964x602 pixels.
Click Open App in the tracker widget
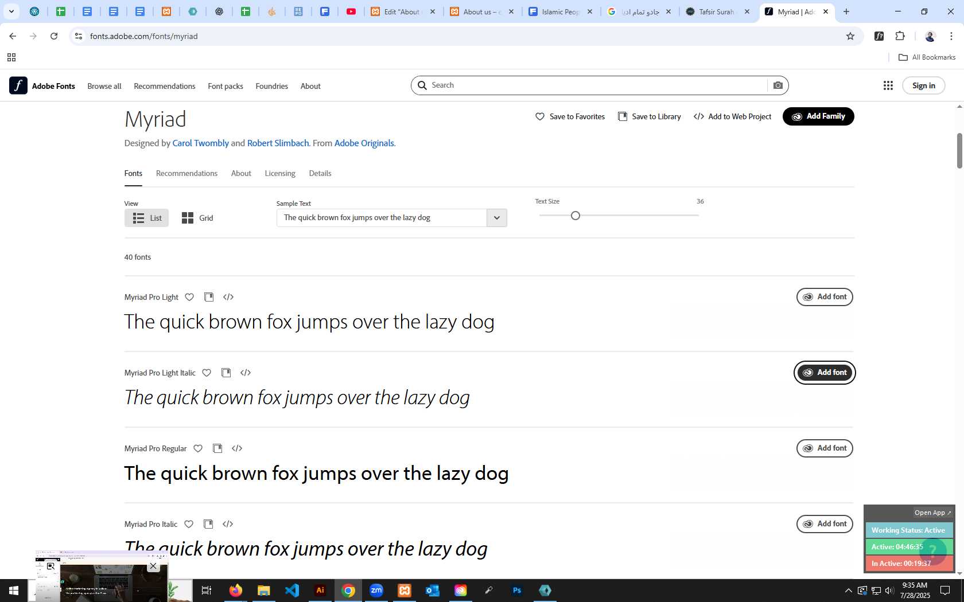932,513
